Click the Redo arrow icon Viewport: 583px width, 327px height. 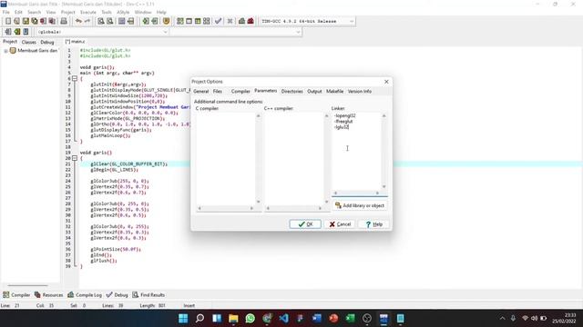87,21
